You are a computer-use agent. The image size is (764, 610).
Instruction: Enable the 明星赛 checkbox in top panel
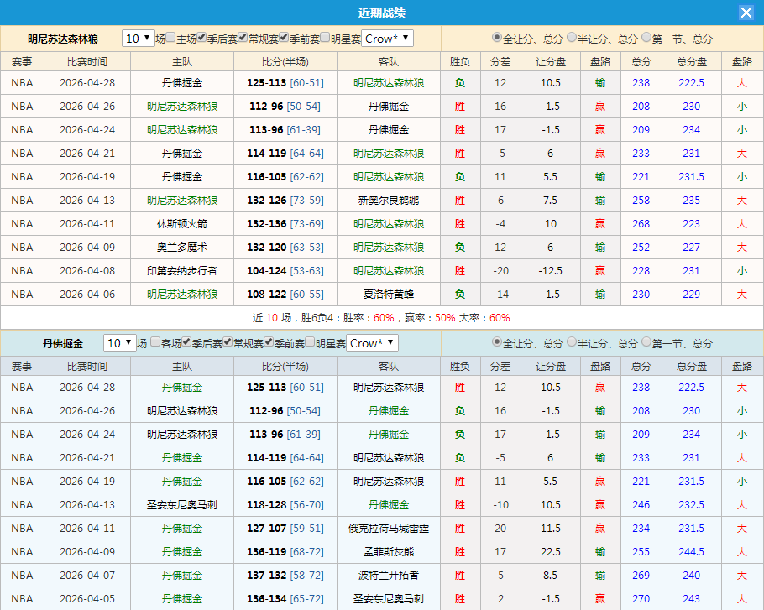326,38
